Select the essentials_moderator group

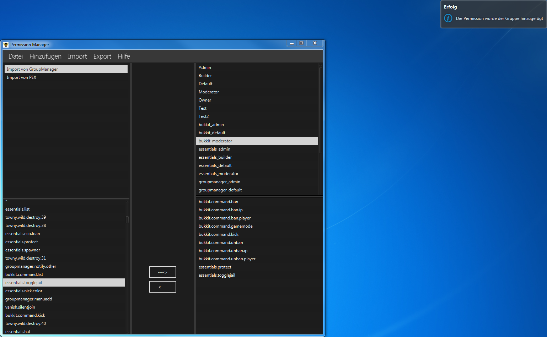coord(257,174)
